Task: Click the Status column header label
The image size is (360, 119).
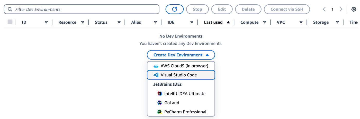Action: pyautogui.click(x=101, y=22)
